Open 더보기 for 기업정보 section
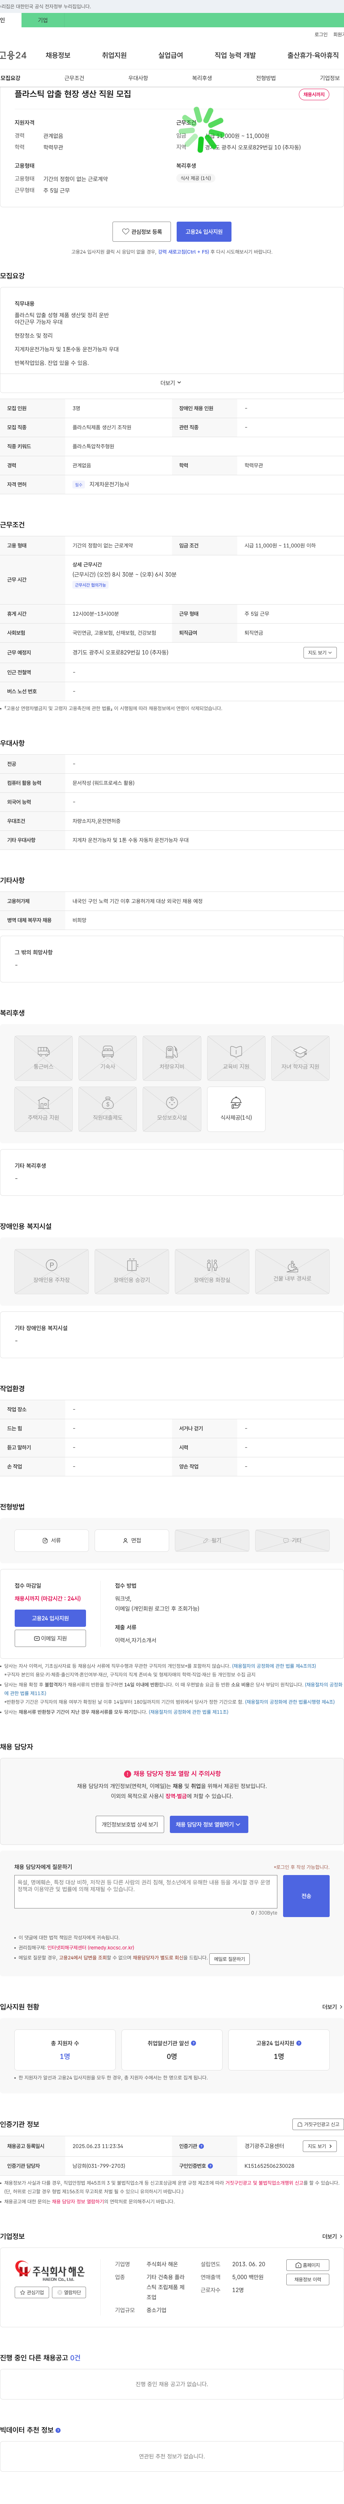Screen dimensions: 344x2504 (x=333, y=2237)
